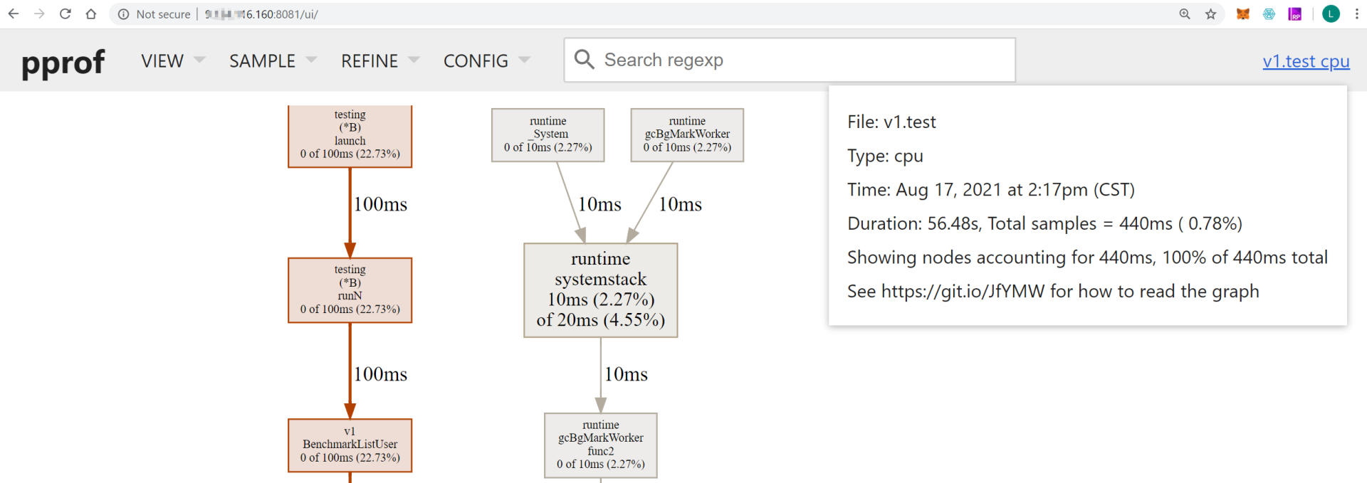Open the browser zoom indicator icon
The width and height of the screenshot is (1367, 483).
click(1185, 14)
